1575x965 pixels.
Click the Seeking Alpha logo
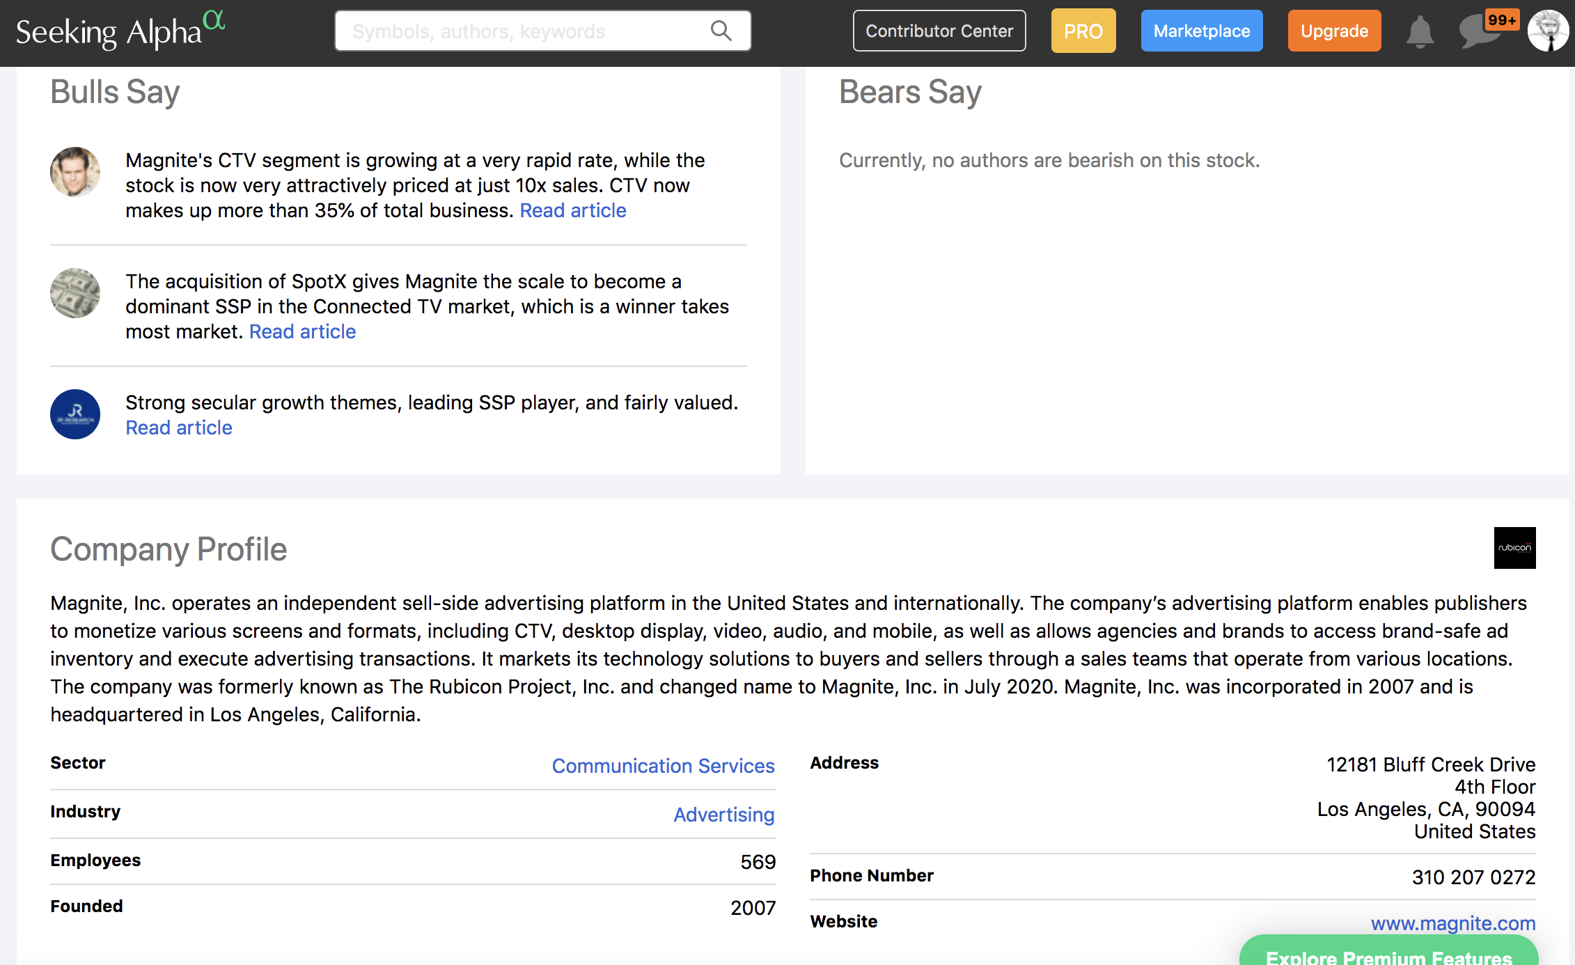(x=120, y=31)
